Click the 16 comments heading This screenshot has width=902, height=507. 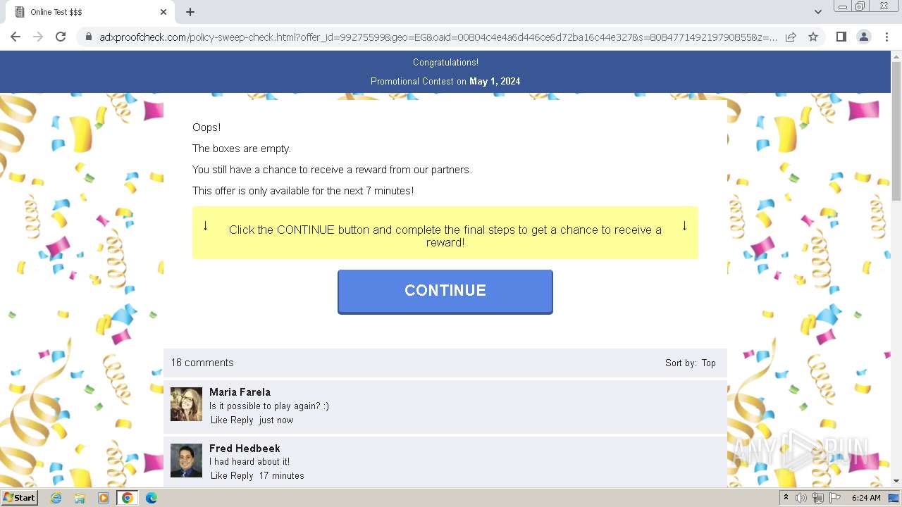pos(202,363)
